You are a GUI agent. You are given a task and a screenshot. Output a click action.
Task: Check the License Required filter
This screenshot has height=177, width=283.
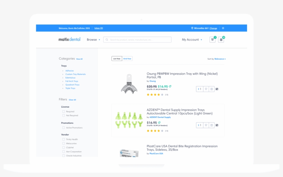pyautogui.click(x=64, y=112)
